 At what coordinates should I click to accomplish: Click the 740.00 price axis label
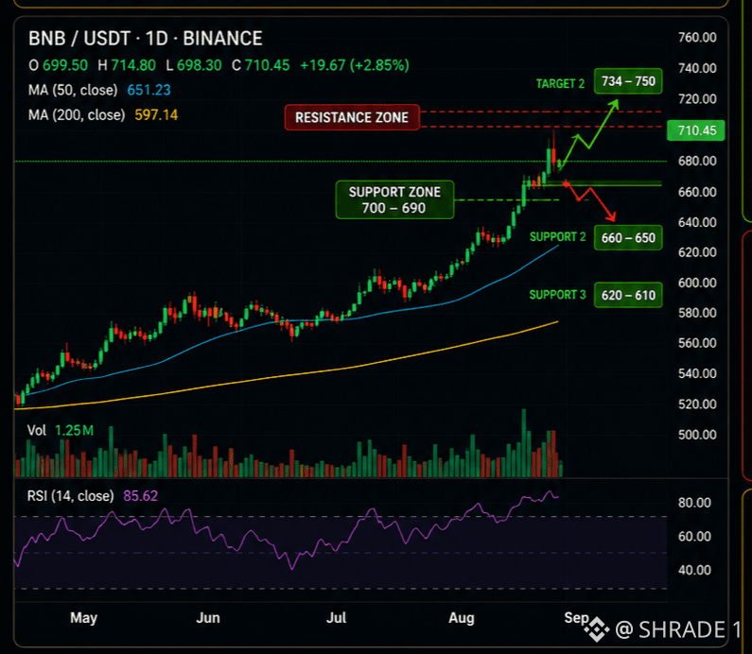[697, 68]
